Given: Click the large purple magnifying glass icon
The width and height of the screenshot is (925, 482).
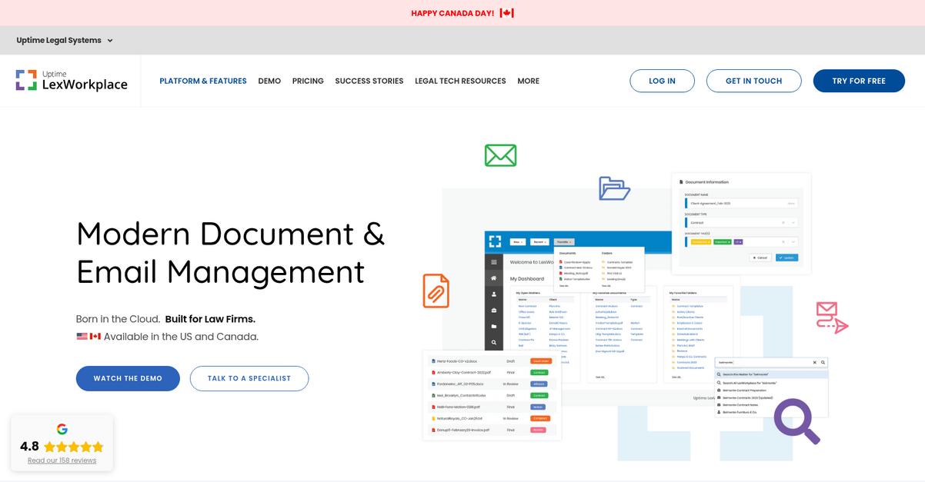Looking at the screenshot, I should 796,421.
